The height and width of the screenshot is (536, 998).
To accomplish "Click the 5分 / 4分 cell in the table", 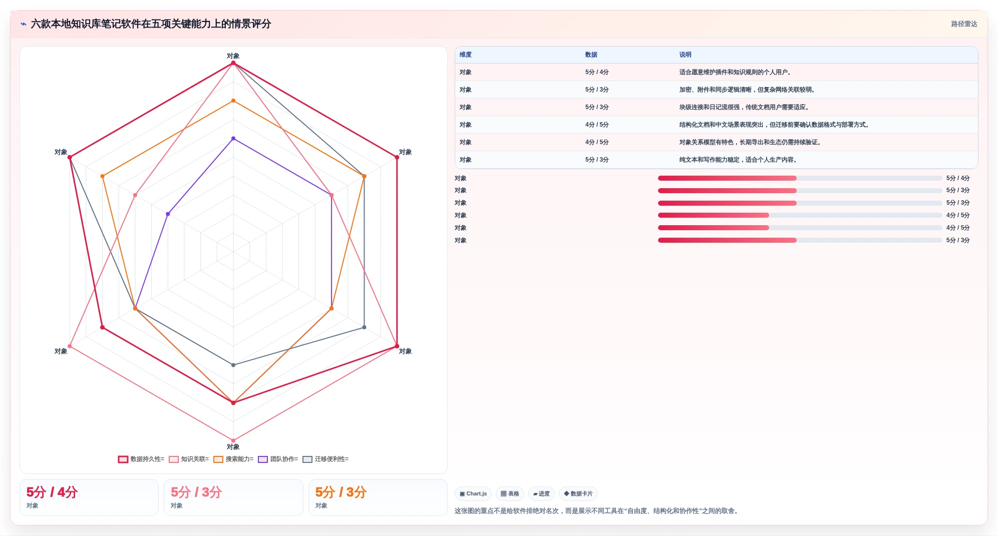I will click(597, 72).
